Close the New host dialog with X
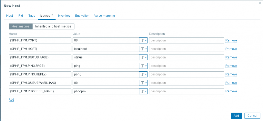Screen dimensions: 263x121 pyautogui.click(x=260, y=3)
